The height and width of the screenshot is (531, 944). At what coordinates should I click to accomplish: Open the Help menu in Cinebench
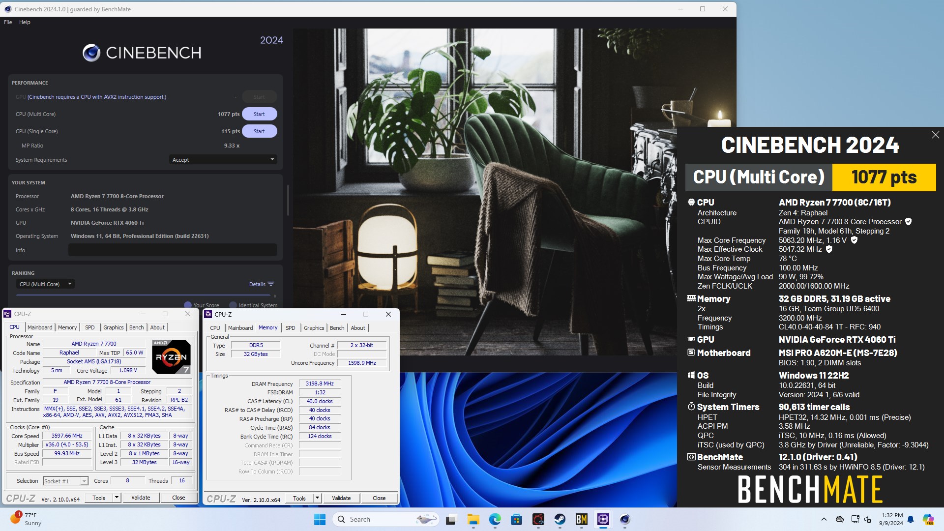pyautogui.click(x=25, y=22)
